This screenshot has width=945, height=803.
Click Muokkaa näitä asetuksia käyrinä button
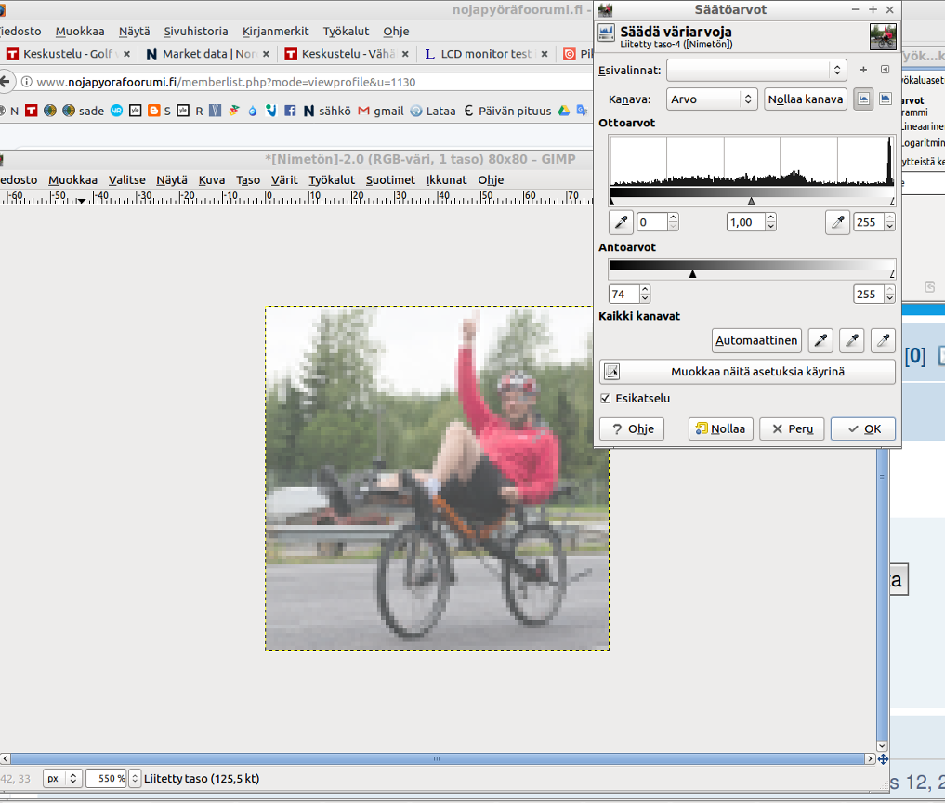747,372
